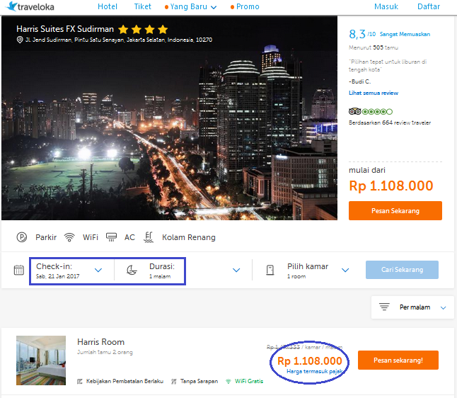Click Berdasarkan 664 review traveler text

pos(390,123)
